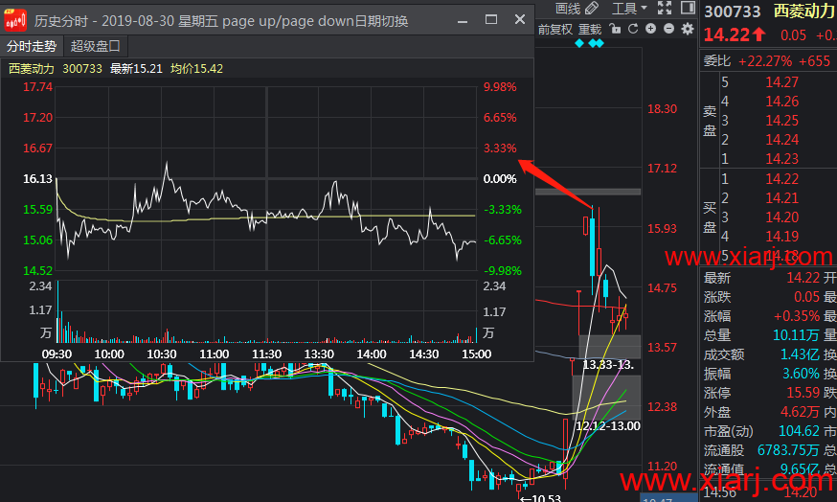Open chart settings gear icon
The height and width of the screenshot is (502, 837).
tap(688, 29)
